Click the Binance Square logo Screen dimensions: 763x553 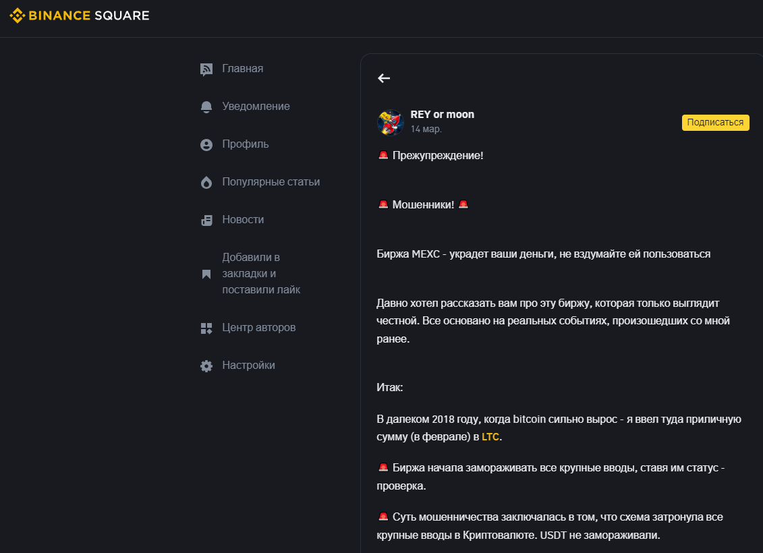(80, 15)
